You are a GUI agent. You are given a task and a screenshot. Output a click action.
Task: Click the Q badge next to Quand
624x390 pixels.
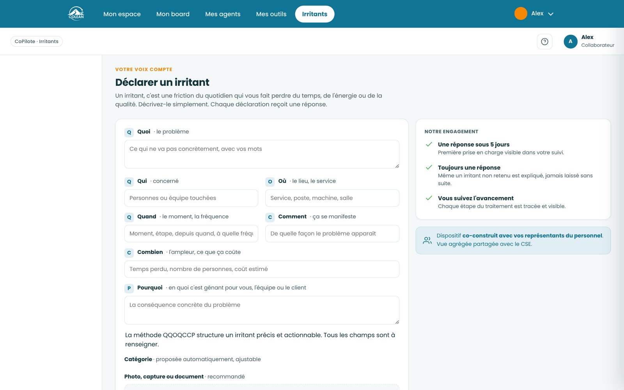click(129, 217)
